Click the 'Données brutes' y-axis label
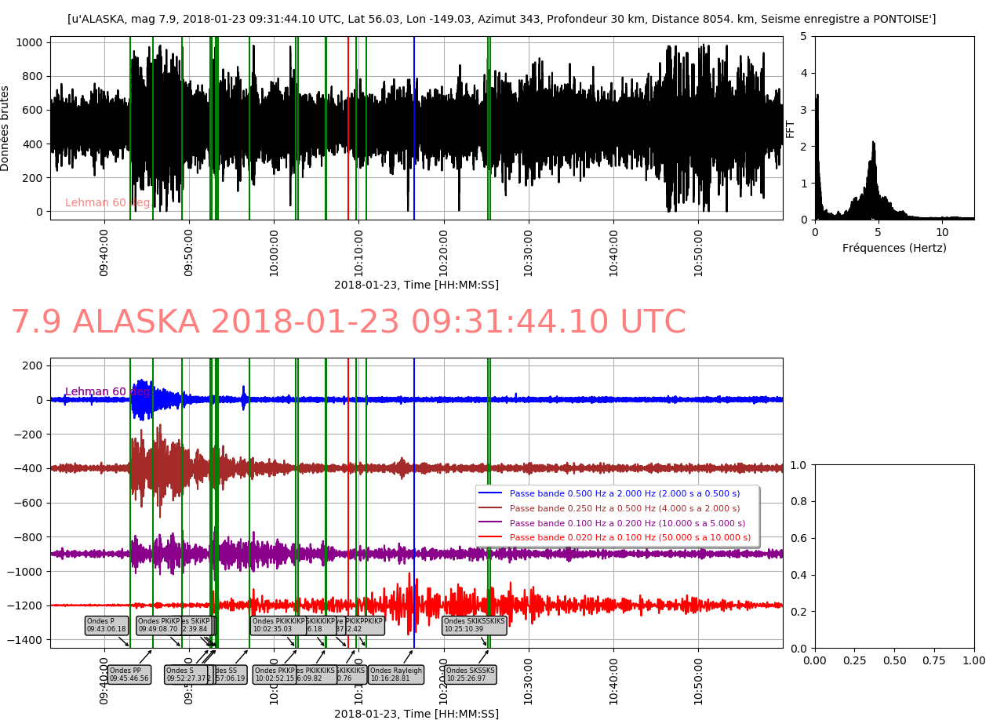 [x=5, y=129]
